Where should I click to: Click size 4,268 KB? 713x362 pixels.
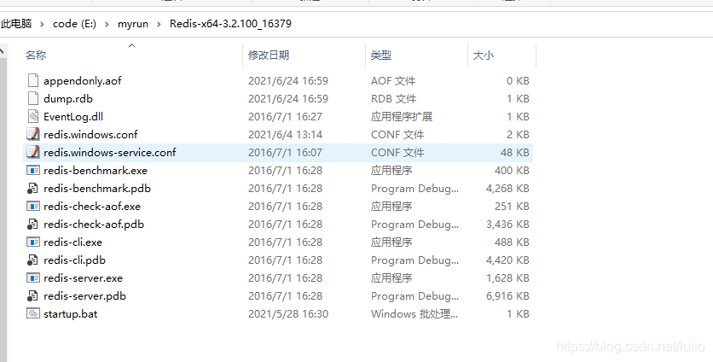pyautogui.click(x=508, y=188)
